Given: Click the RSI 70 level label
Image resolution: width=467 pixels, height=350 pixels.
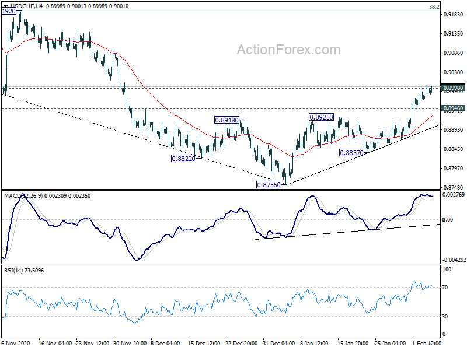Looking at the screenshot, I should pyautogui.click(x=445, y=288).
